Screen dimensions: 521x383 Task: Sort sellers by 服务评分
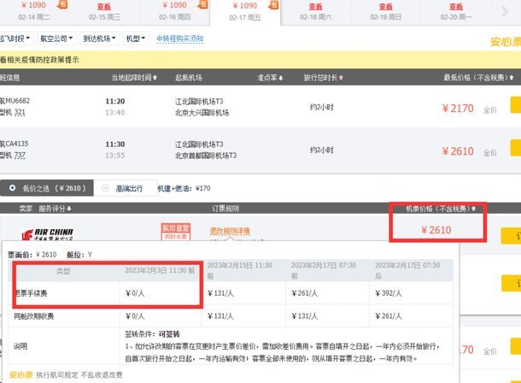point(55,209)
